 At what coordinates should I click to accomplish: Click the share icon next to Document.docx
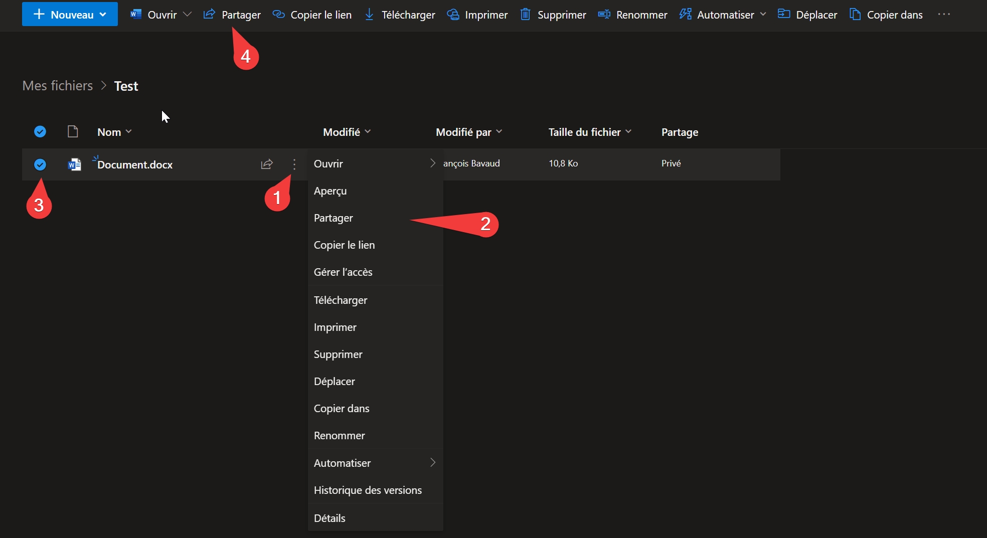(267, 164)
